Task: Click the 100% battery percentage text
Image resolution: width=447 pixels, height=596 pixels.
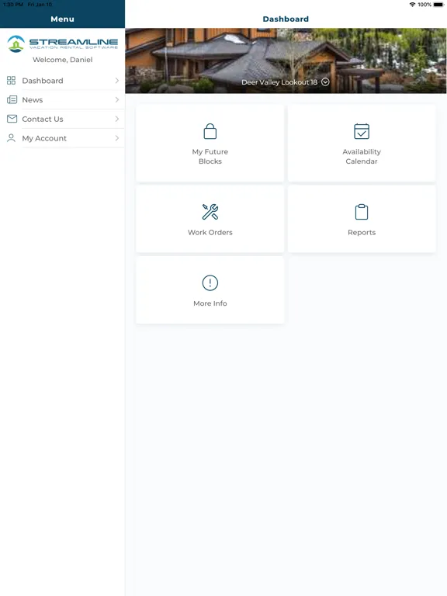Action: [x=424, y=5]
